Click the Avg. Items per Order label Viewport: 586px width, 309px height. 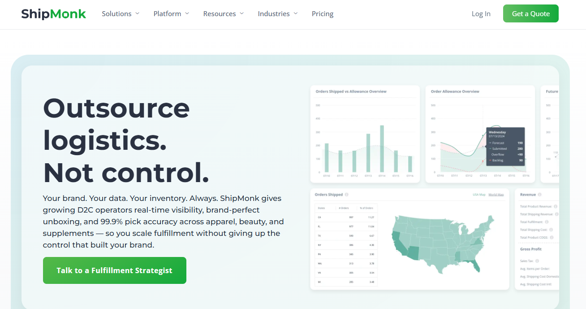tap(534, 269)
